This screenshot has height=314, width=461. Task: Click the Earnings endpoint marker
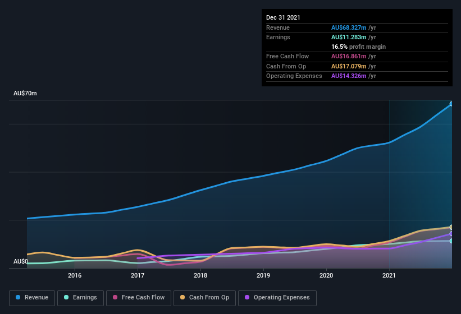coord(451,241)
